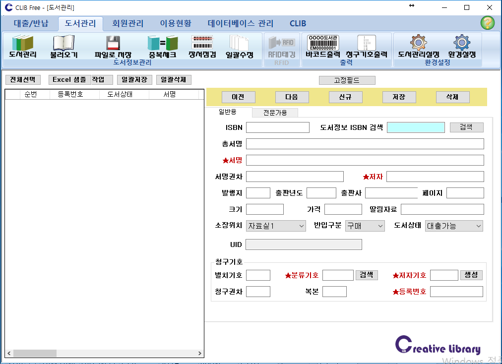This screenshot has height=364, width=502.
Task: Click the 도서정보 ISBN 검색 input field
Action: [416, 127]
